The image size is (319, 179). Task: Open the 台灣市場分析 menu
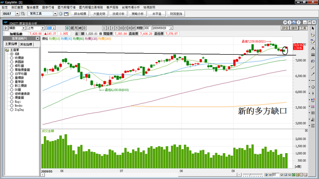(131, 7)
